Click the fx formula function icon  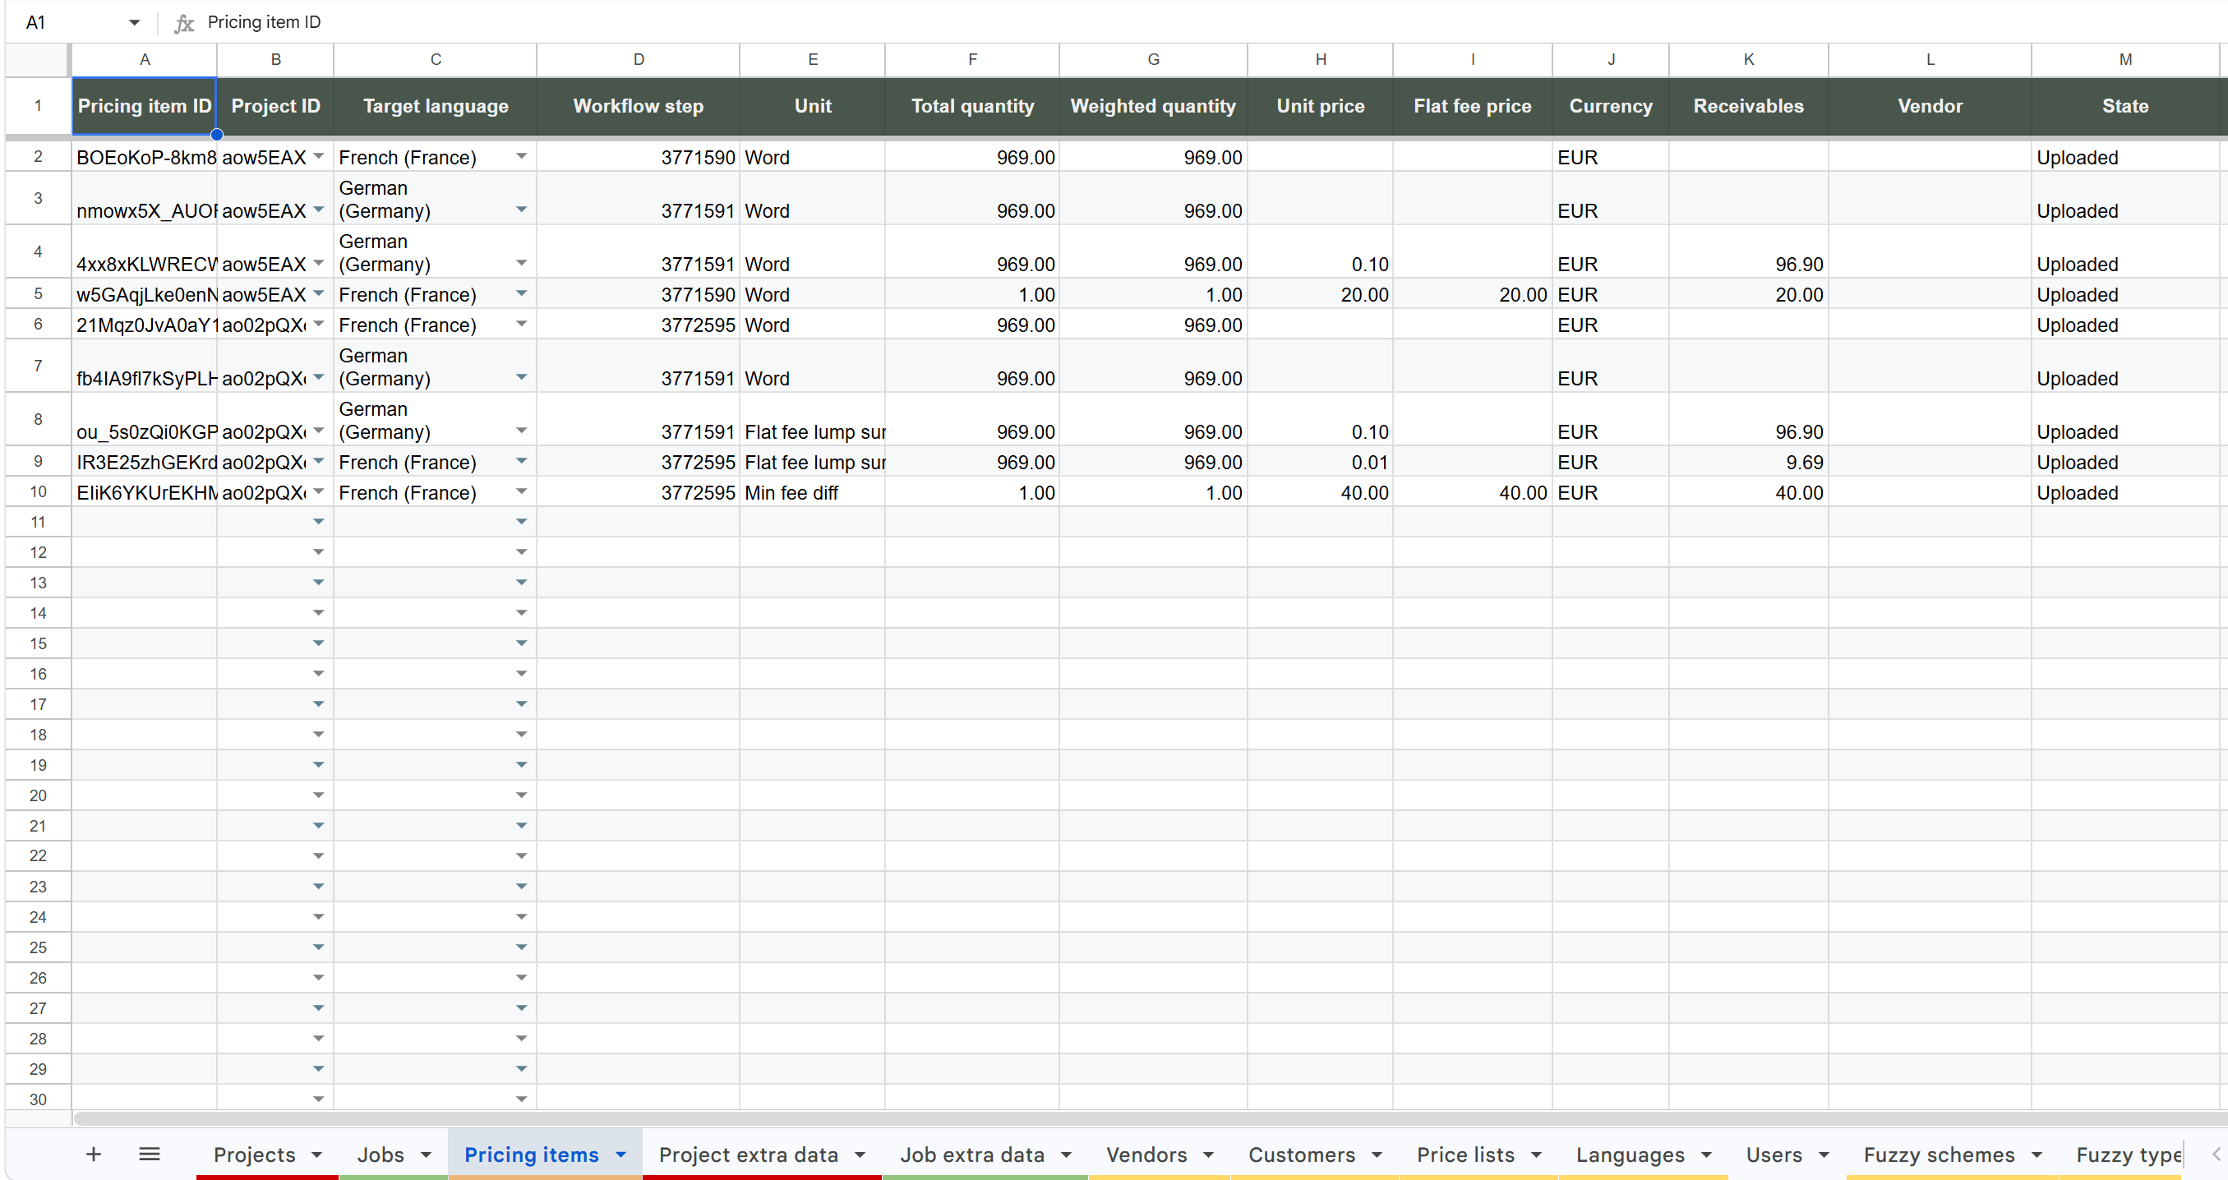(183, 23)
